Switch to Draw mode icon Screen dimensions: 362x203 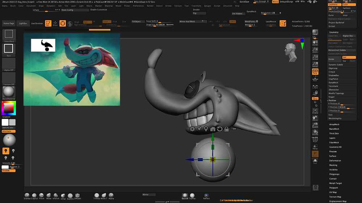(55, 23)
